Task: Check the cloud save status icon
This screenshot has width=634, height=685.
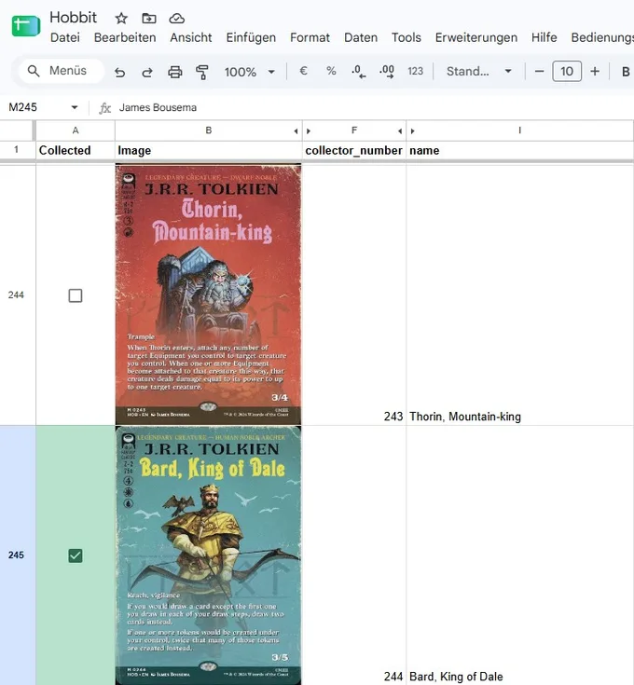Action: (x=176, y=19)
